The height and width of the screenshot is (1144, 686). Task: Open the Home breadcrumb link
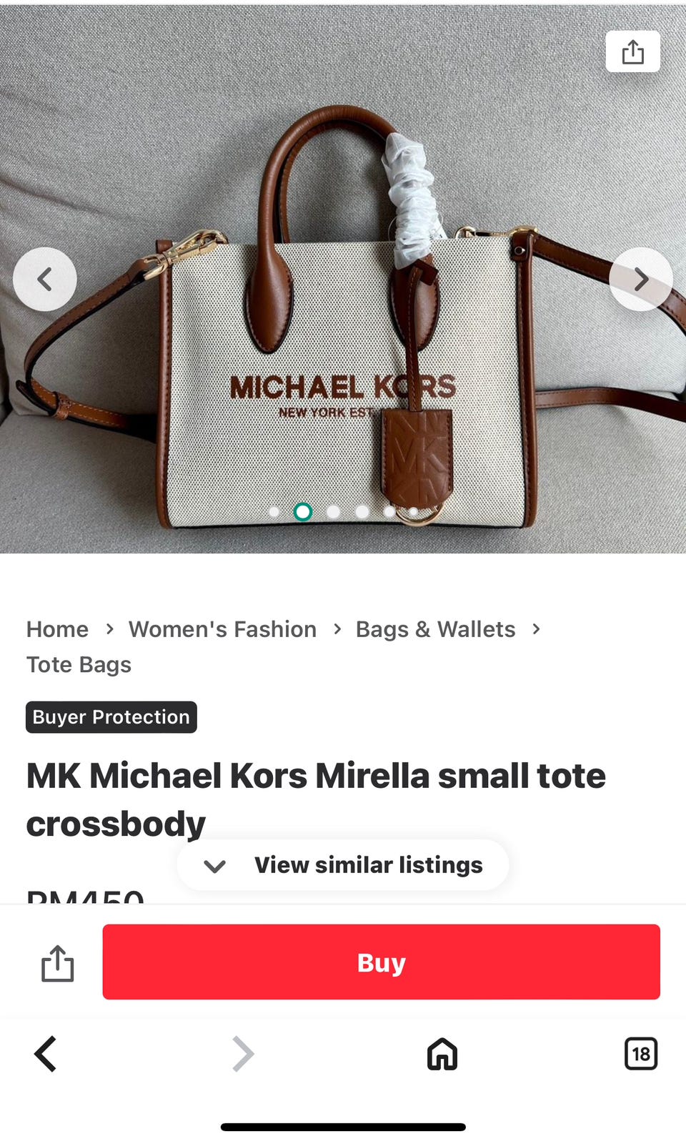57,629
